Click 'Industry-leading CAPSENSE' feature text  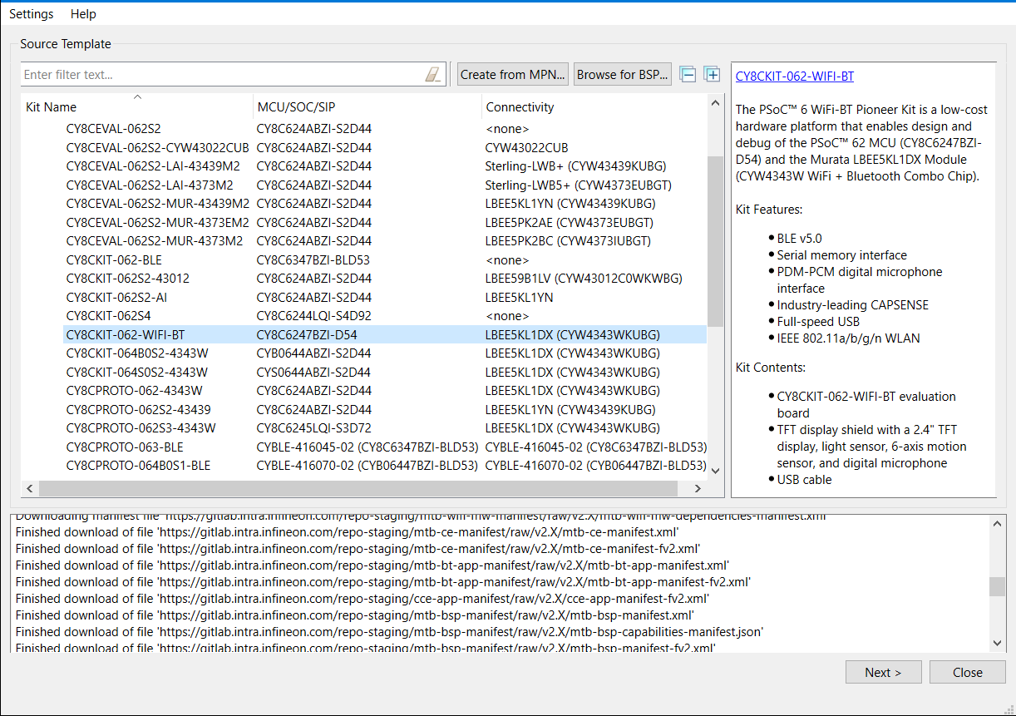coord(853,304)
